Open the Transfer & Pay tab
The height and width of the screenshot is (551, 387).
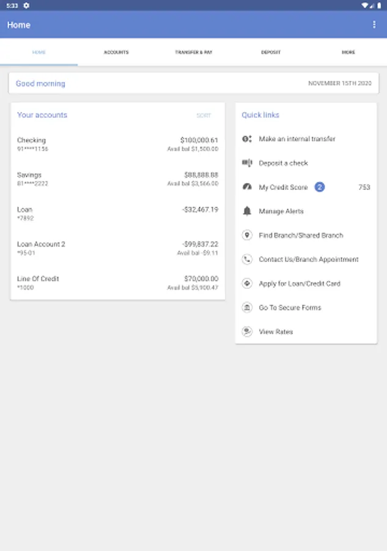tap(193, 52)
